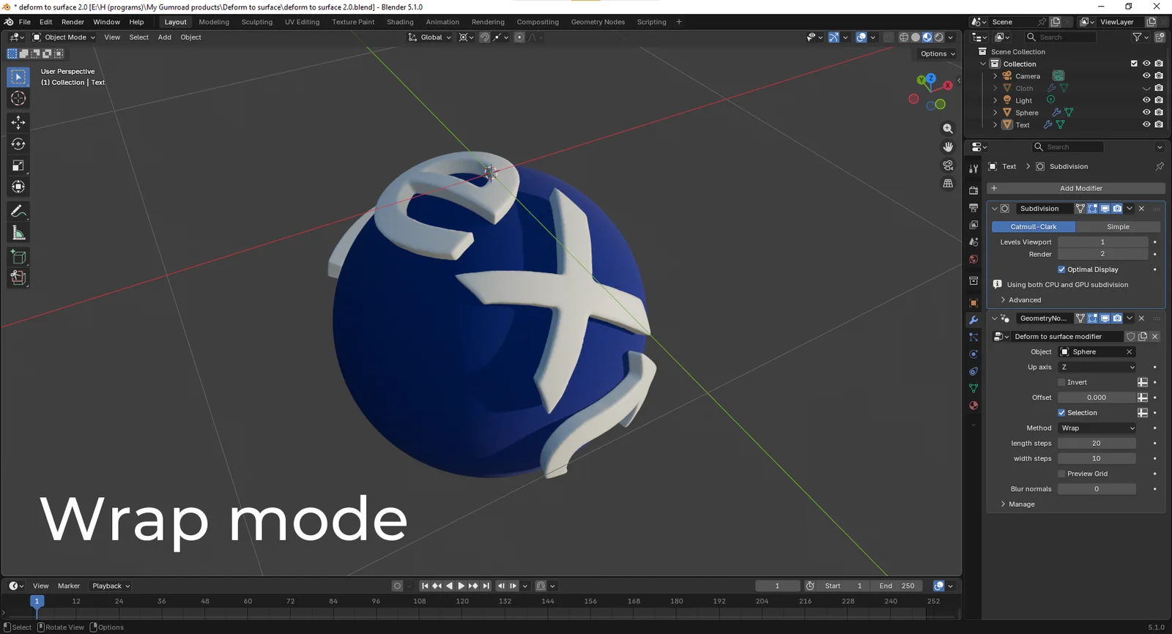
Task: Collapse the Subdivision modifier panel
Action: click(994, 209)
